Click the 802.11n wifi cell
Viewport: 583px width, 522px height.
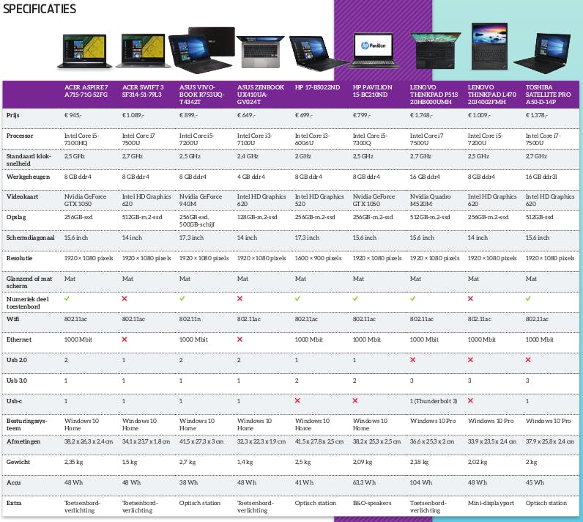(190, 319)
